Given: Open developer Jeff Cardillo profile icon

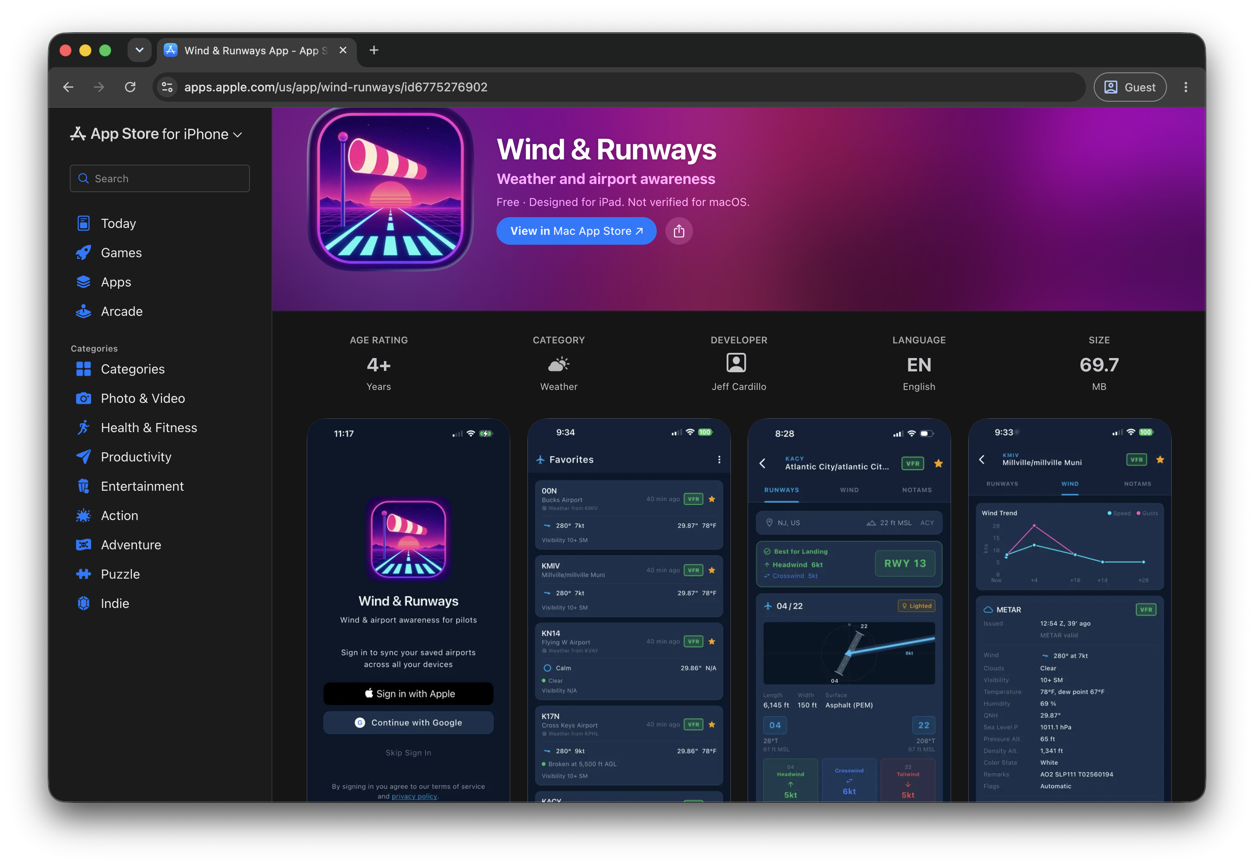Looking at the screenshot, I should tap(736, 362).
